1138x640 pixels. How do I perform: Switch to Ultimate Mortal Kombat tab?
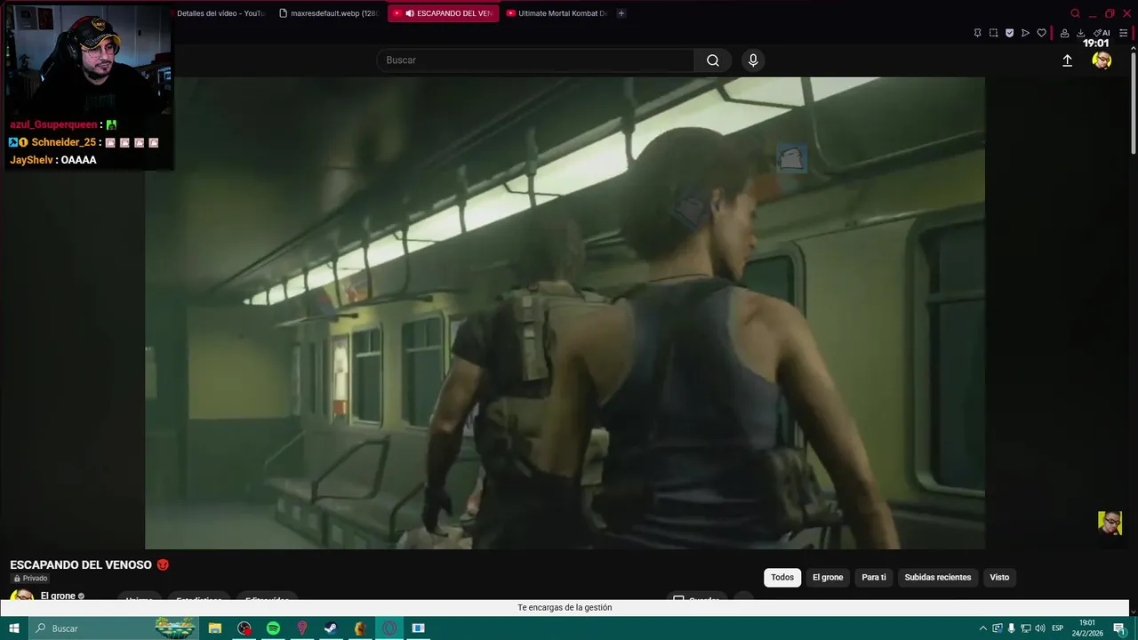tap(556, 13)
